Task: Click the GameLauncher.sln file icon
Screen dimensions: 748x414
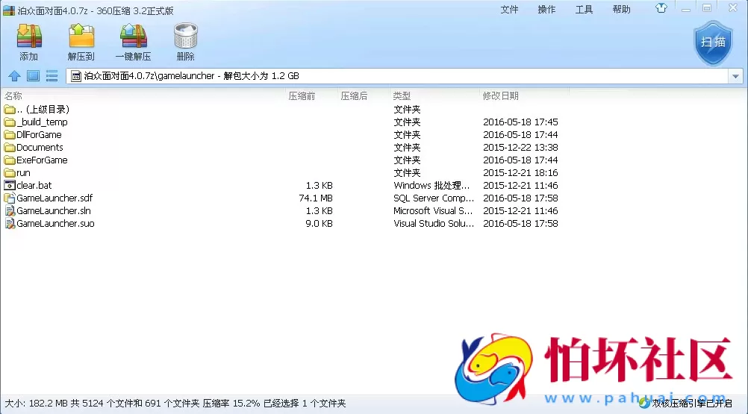Action: click(x=10, y=210)
